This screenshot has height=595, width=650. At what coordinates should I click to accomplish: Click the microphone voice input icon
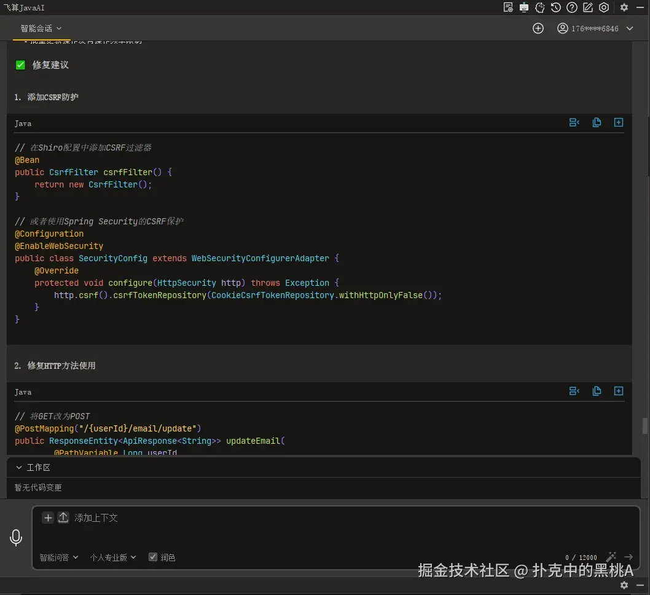[16, 537]
